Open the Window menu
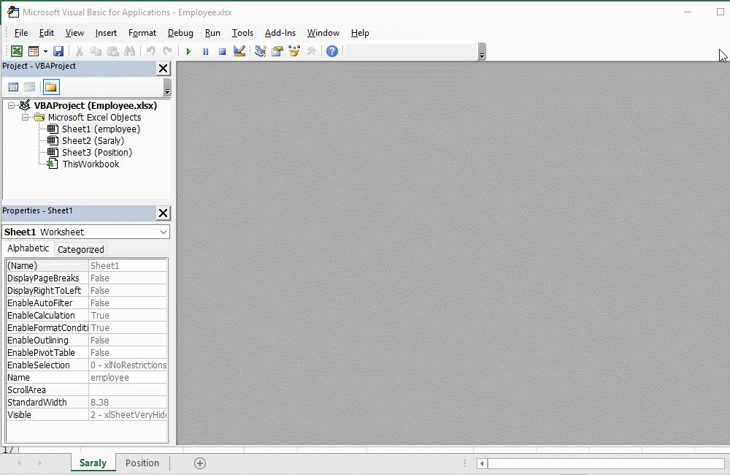The height and width of the screenshot is (475, 730). pyautogui.click(x=323, y=33)
